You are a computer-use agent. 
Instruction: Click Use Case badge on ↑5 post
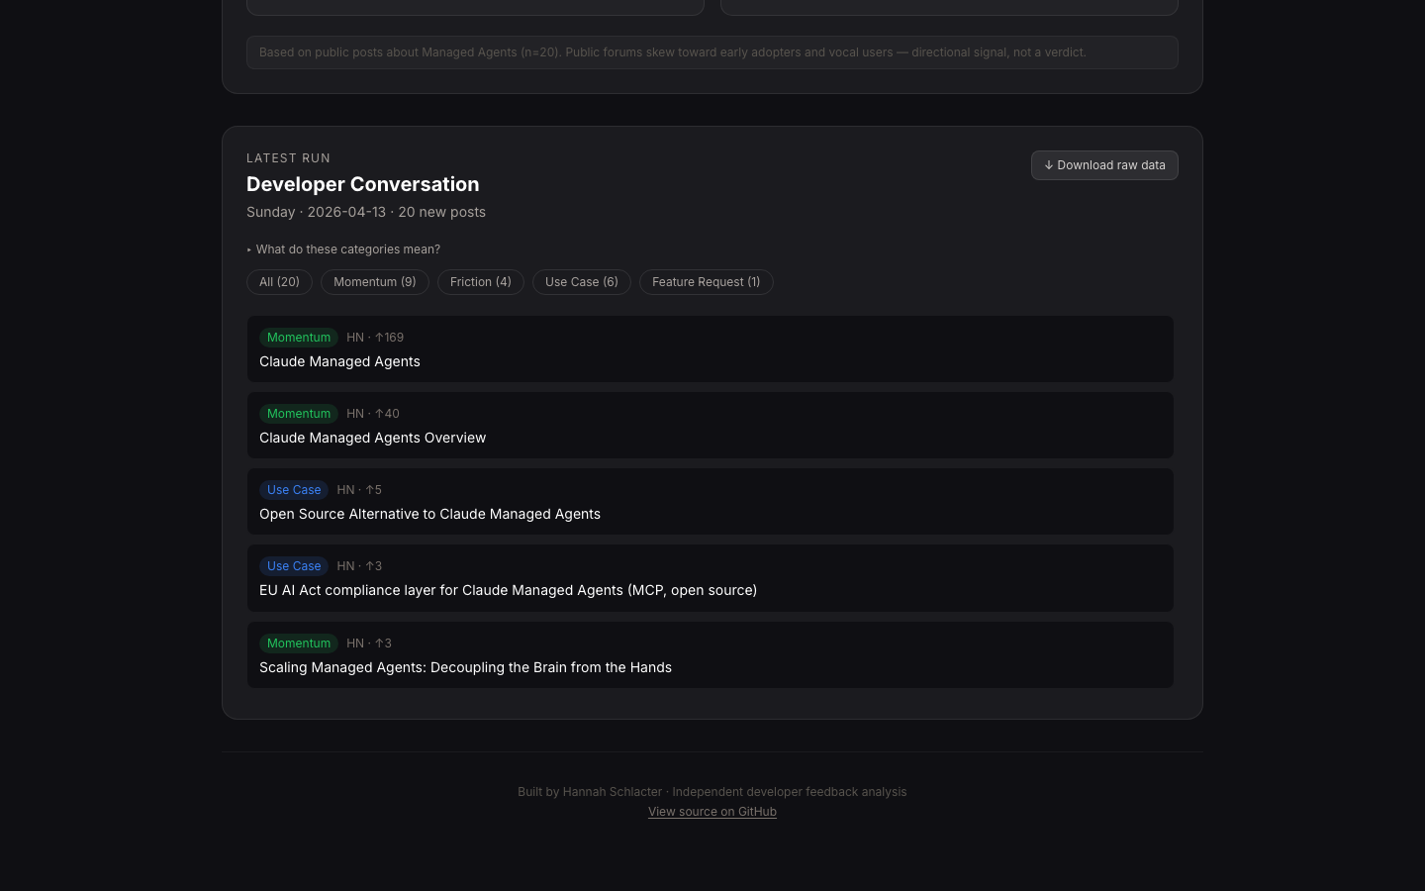[294, 490]
